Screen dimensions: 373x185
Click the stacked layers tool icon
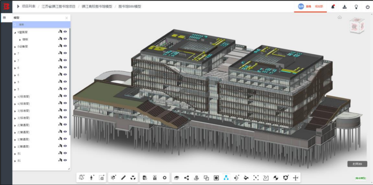(176, 178)
